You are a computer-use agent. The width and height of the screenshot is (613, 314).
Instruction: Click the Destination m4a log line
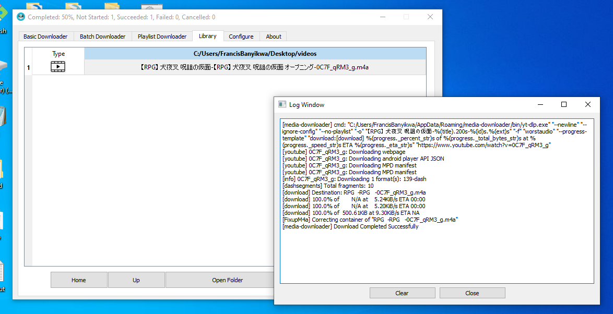tap(354, 192)
